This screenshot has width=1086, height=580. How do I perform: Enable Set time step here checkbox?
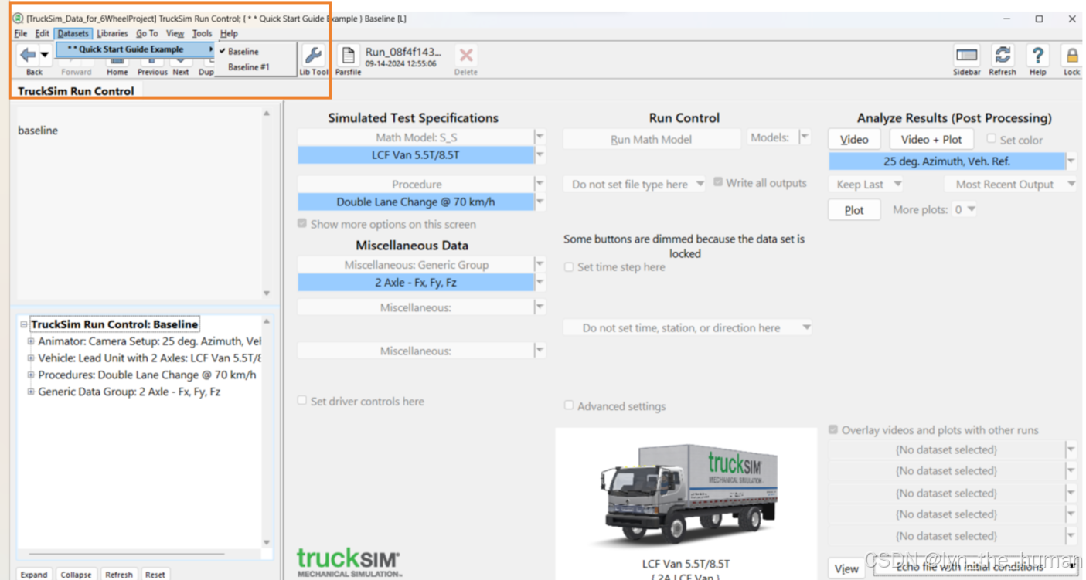coord(569,267)
